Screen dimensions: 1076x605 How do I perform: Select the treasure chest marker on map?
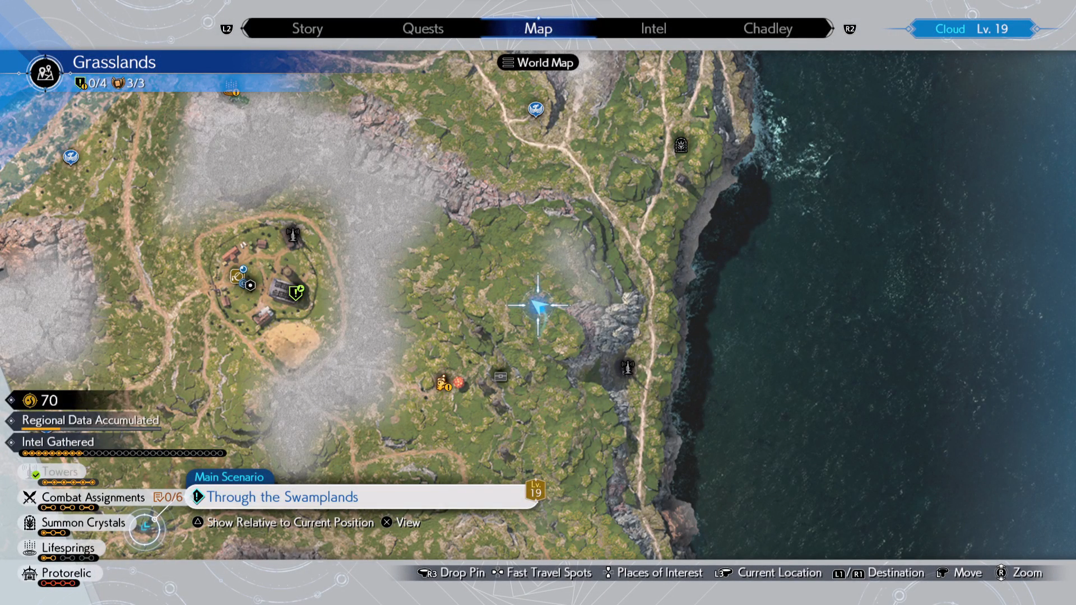click(500, 376)
